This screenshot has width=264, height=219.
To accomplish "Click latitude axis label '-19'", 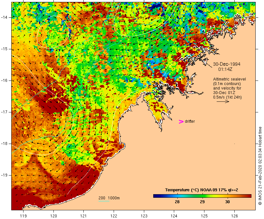I will (4, 175).
